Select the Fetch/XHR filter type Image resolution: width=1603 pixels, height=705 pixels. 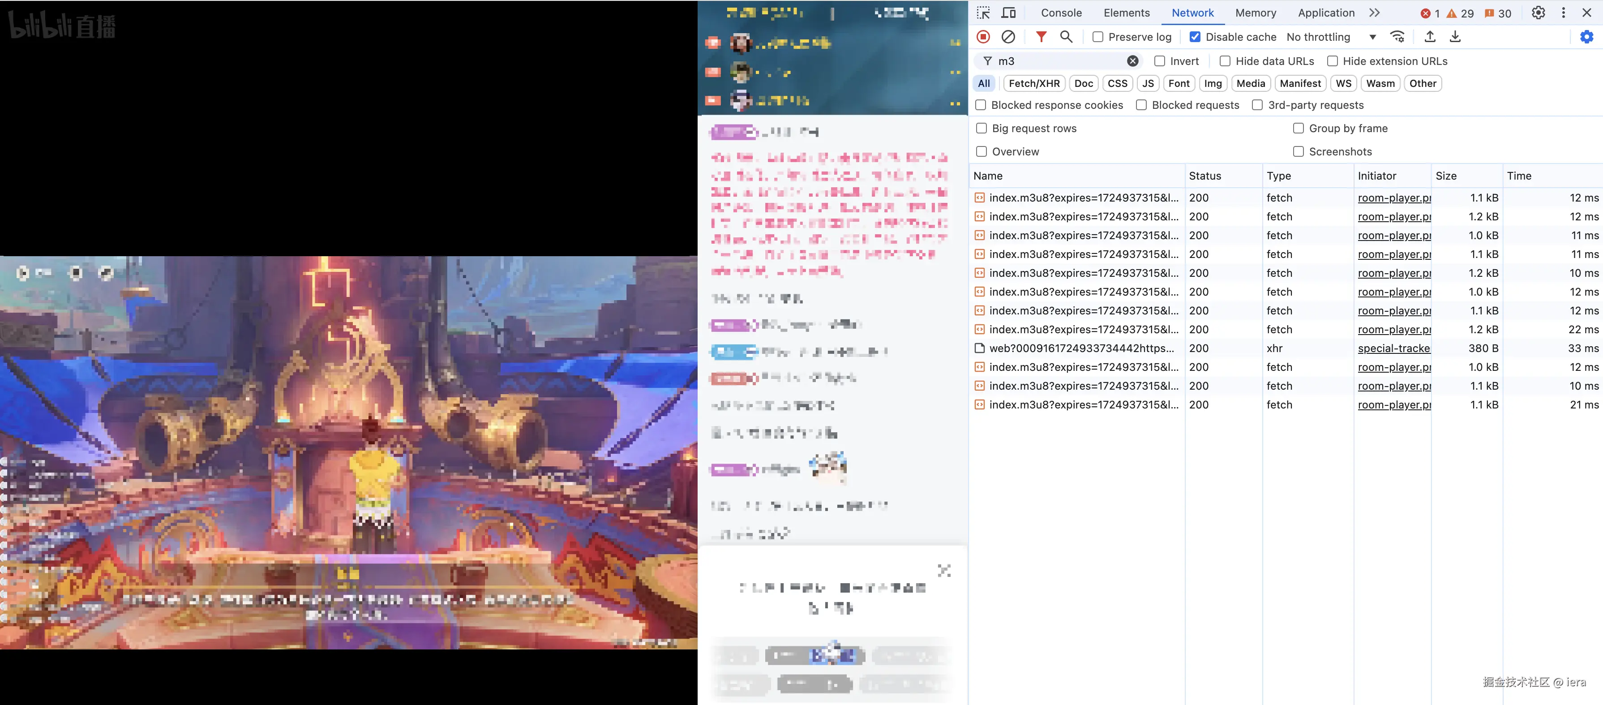click(x=1033, y=83)
